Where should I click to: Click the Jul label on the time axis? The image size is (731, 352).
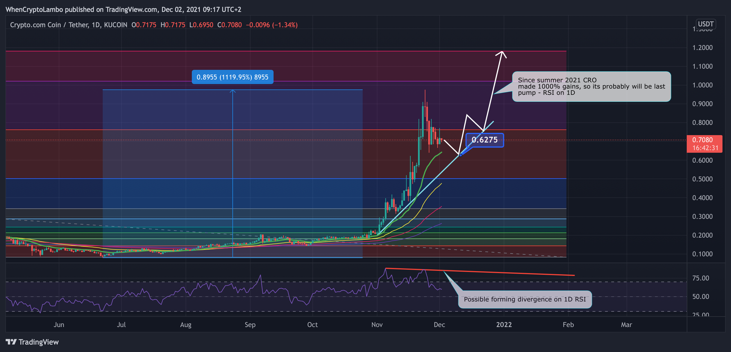coord(121,325)
